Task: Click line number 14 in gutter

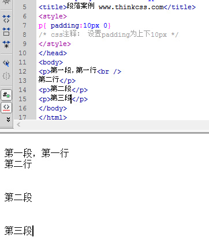Action: [23, 90]
